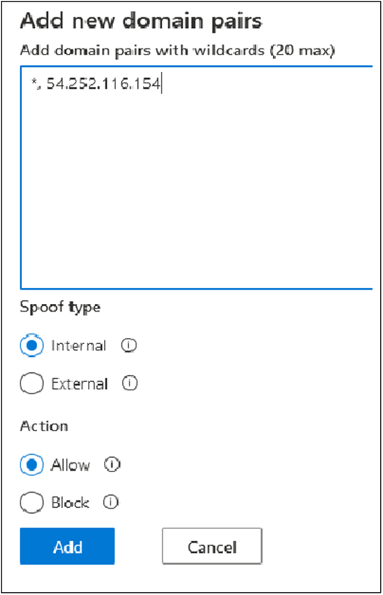
Task: Open the info tooltip icon for Block
Action: [111, 502]
